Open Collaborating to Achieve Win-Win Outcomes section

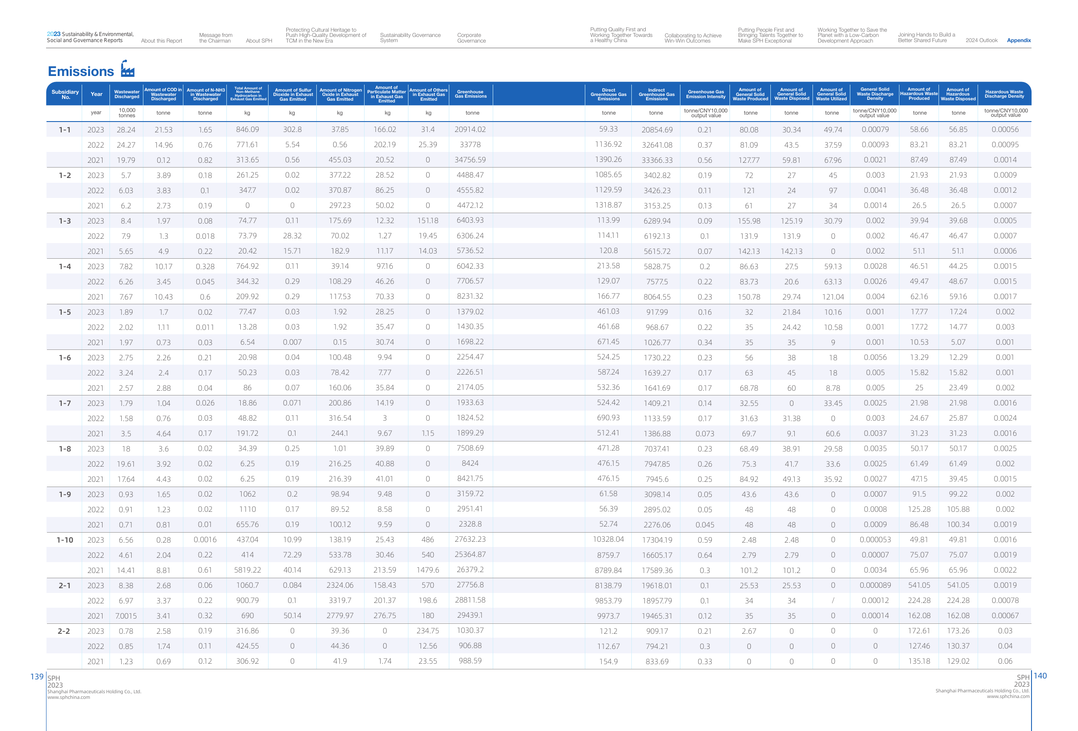click(x=693, y=38)
